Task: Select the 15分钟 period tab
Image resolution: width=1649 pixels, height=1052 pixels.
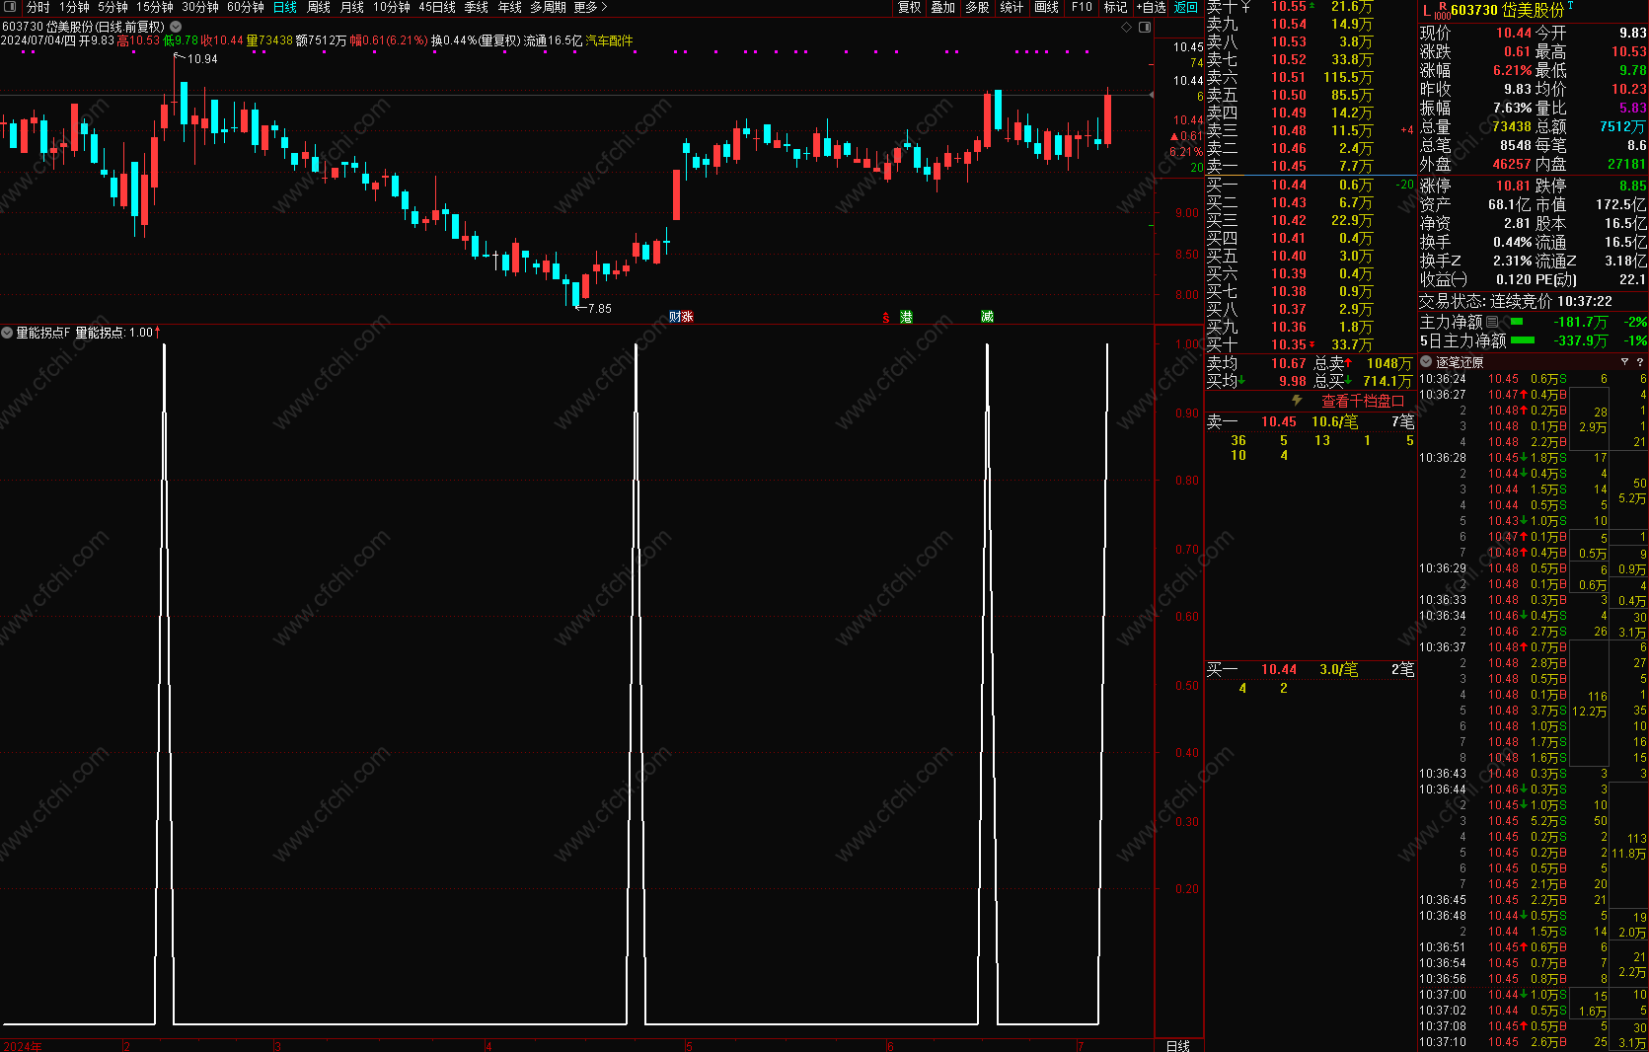Action: click(154, 7)
